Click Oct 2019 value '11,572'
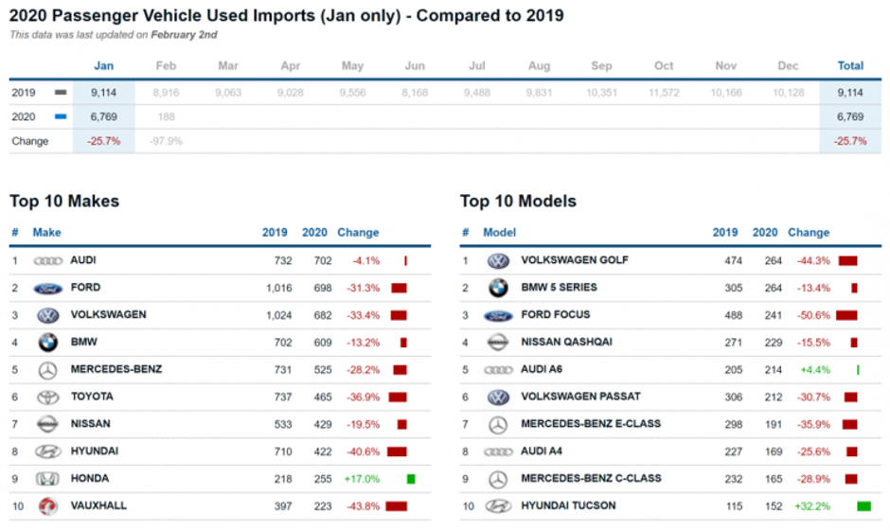The image size is (890, 530). [x=664, y=93]
